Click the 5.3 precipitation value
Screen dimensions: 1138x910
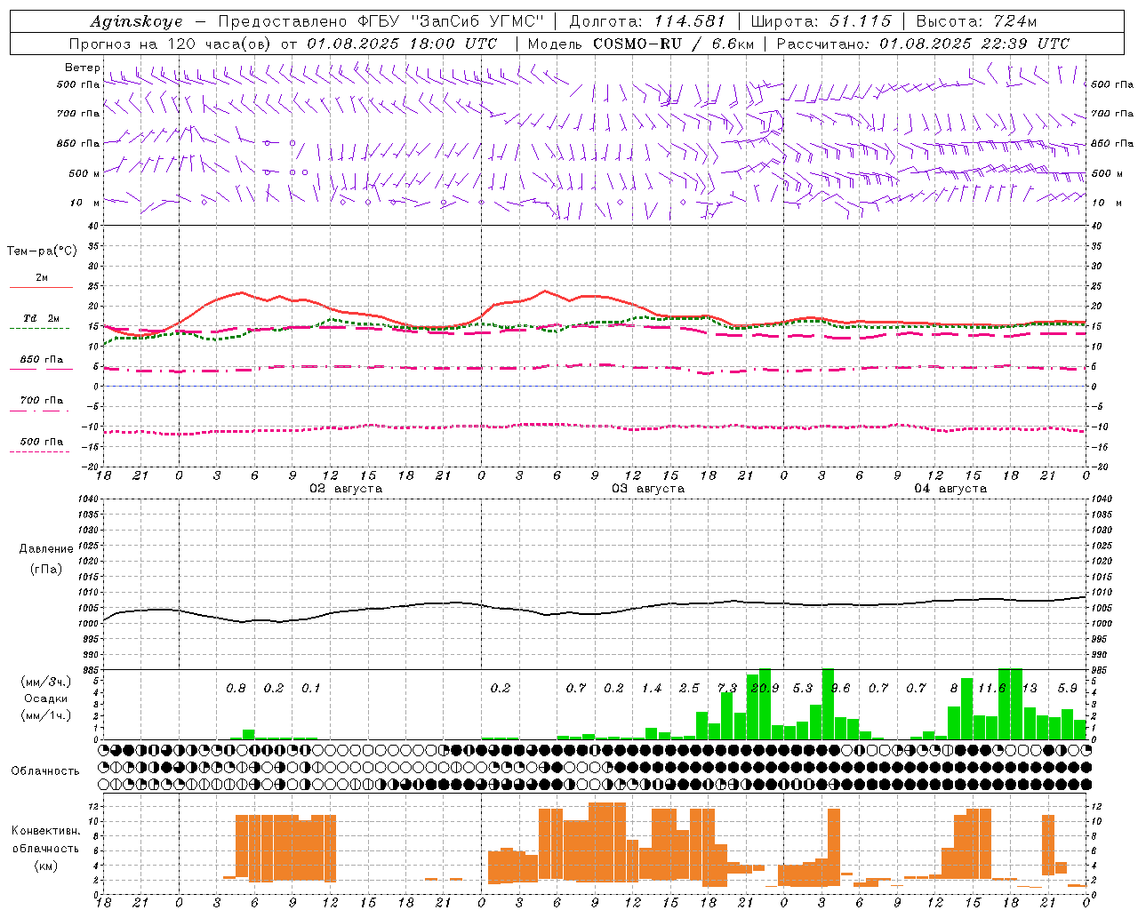pos(803,689)
